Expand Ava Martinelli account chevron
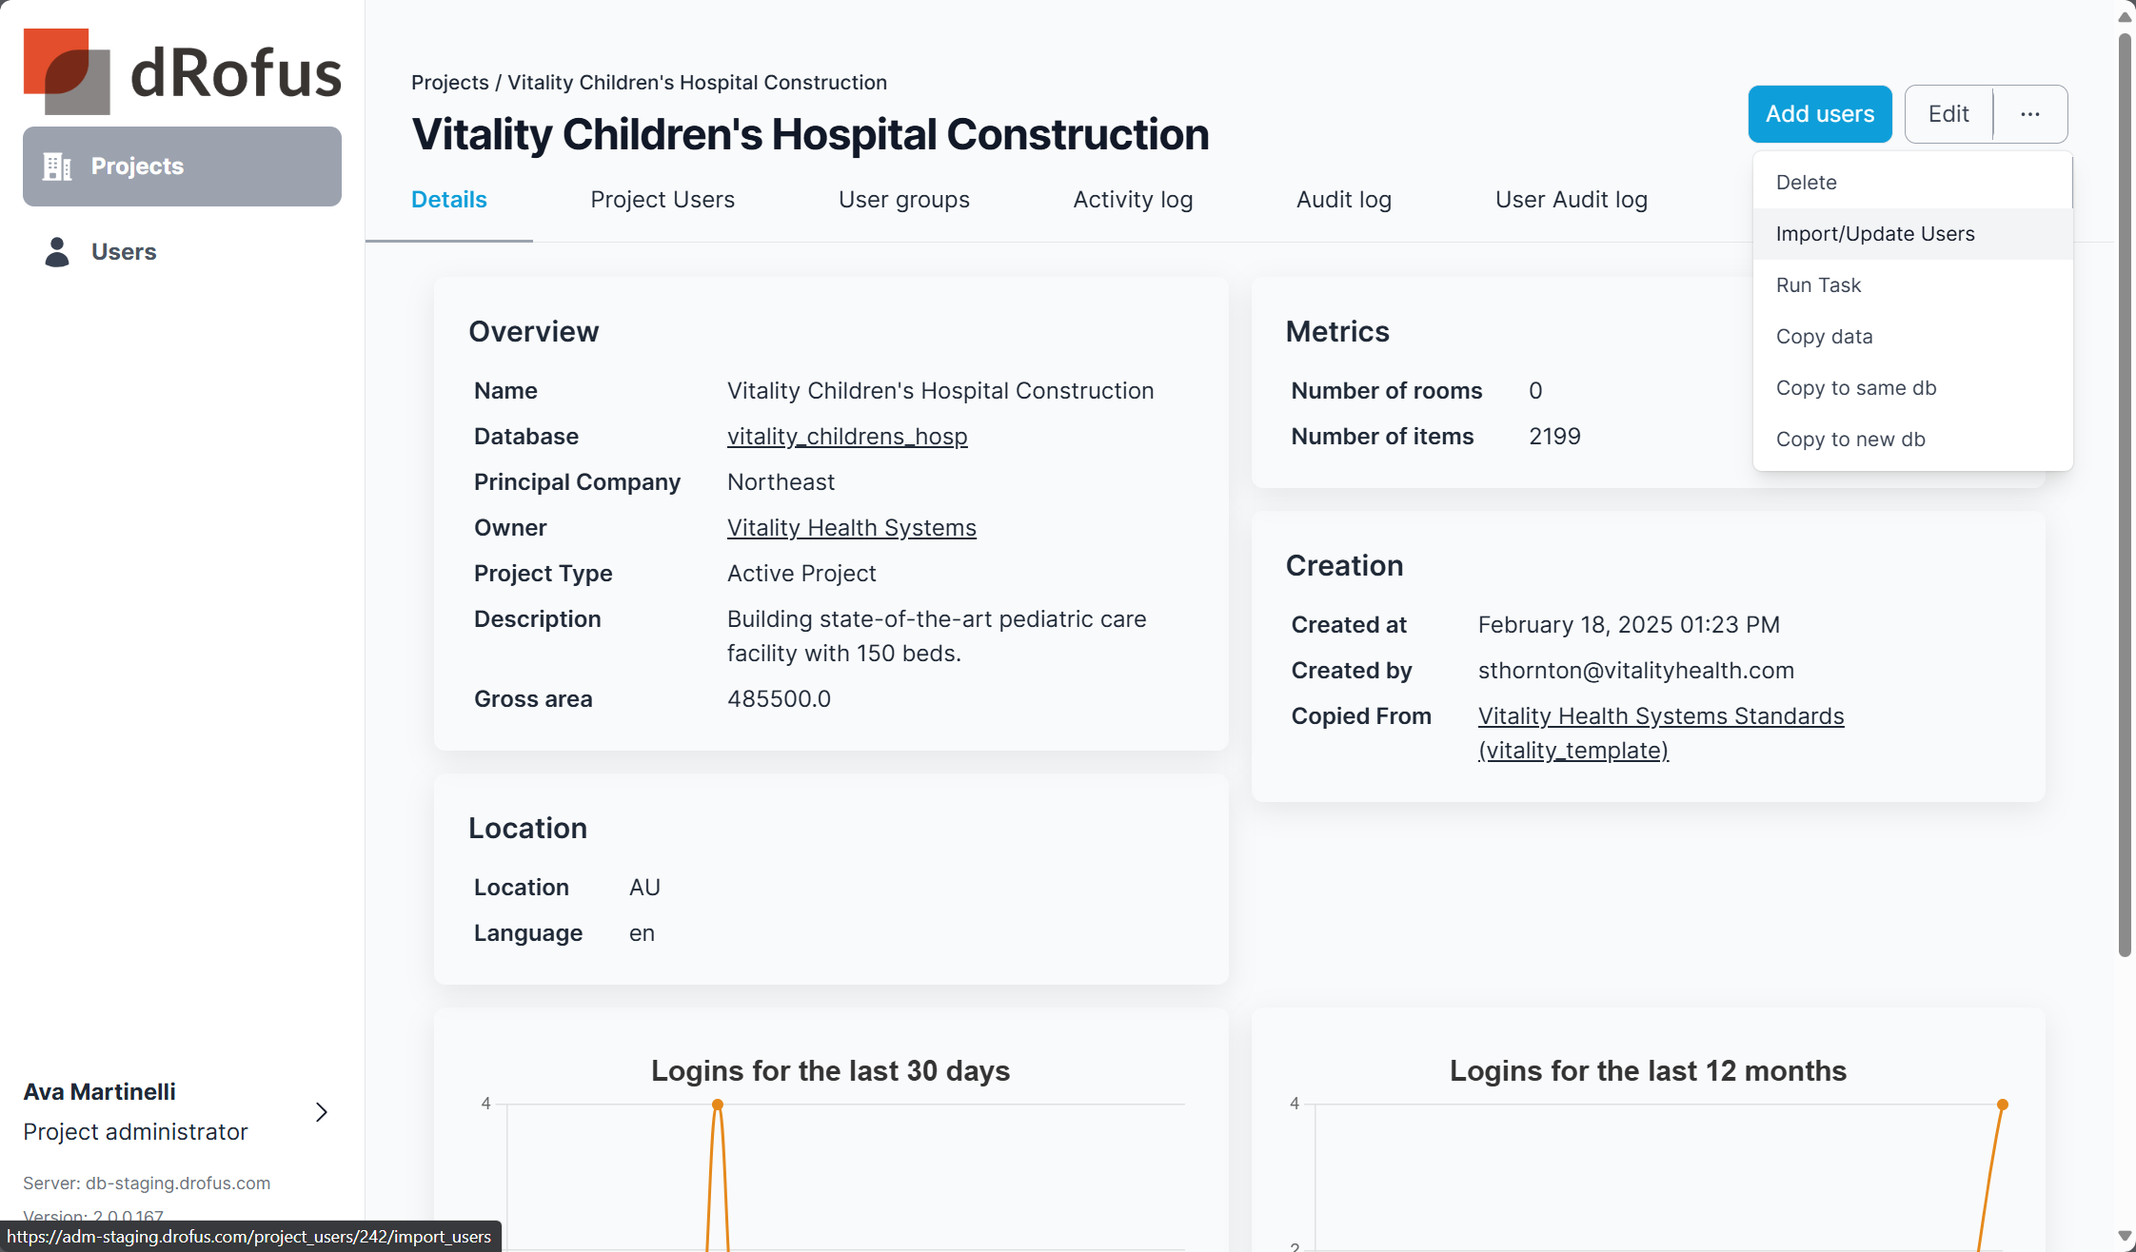This screenshot has width=2136, height=1252. coord(322,1112)
